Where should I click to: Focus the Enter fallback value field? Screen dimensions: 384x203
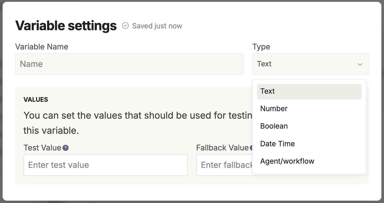click(224, 165)
